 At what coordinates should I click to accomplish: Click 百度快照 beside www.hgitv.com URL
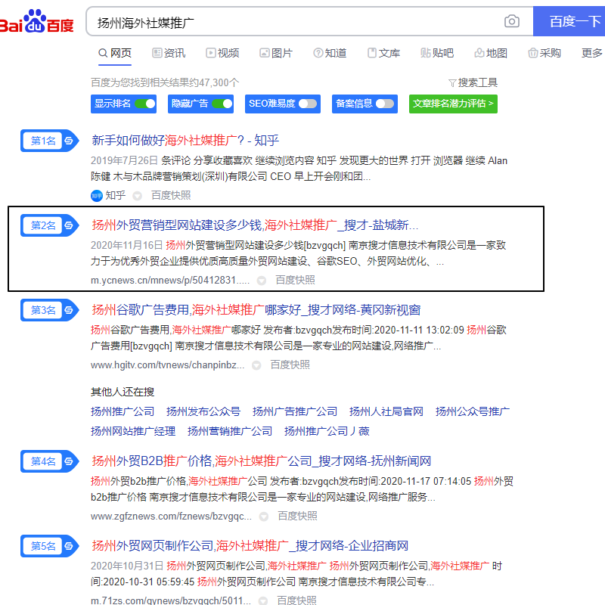coord(290,365)
